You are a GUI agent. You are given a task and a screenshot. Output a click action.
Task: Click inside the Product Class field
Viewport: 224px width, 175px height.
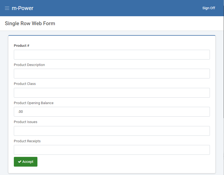click(112, 93)
